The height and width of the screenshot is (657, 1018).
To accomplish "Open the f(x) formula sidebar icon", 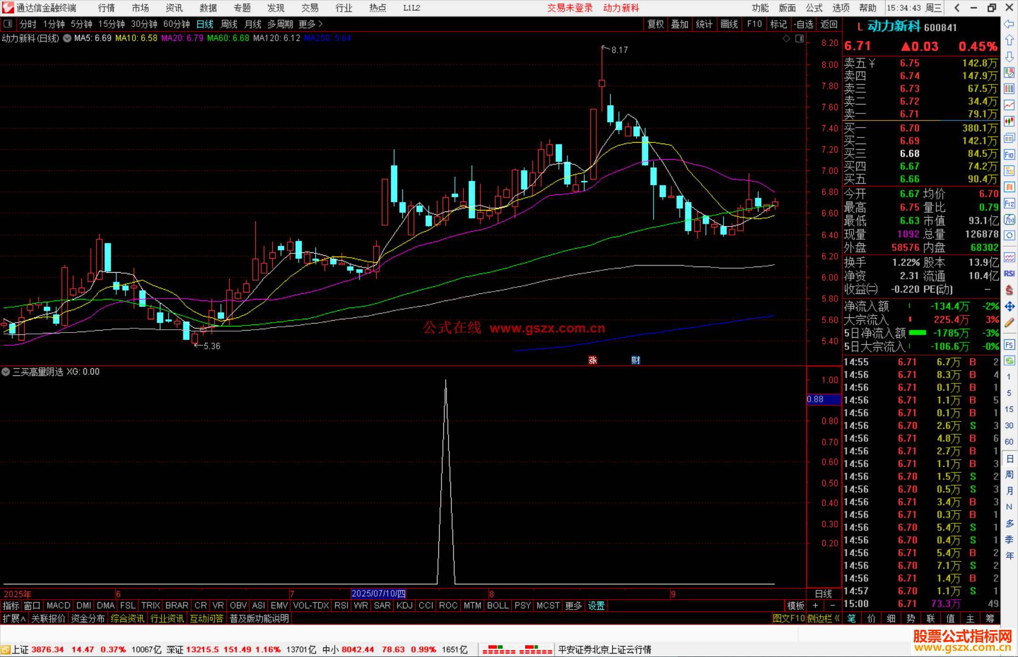I will 1009,219.
